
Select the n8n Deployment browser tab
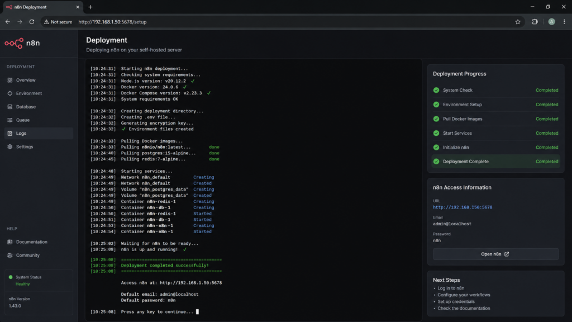point(42,7)
